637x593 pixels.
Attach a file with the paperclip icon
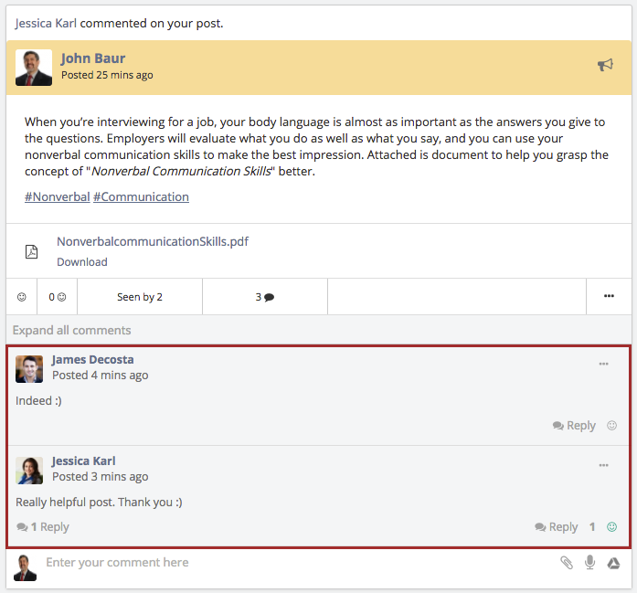[567, 563]
